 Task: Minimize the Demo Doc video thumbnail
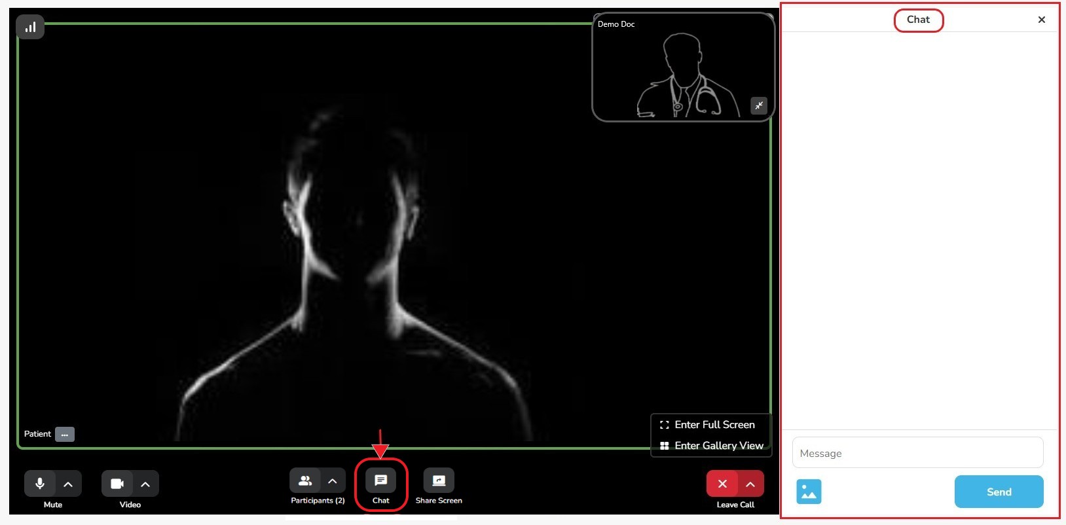759,105
